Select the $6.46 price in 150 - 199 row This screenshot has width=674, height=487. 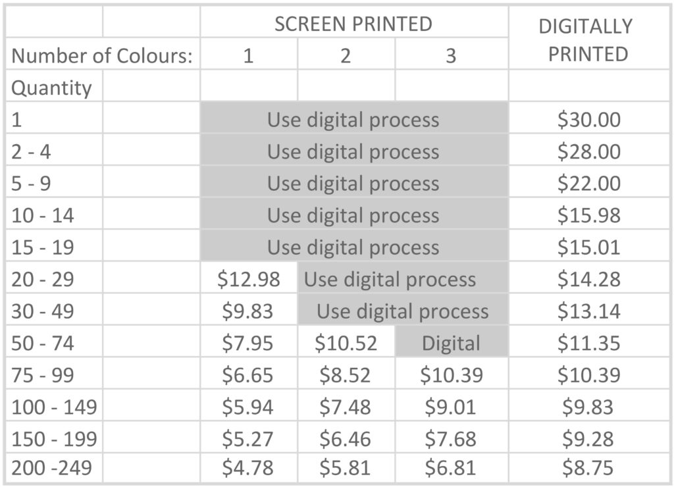pyautogui.click(x=346, y=438)
